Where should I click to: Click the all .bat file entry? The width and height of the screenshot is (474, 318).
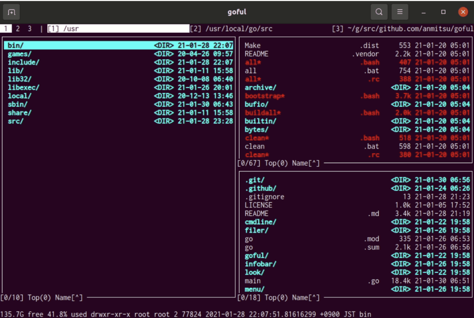click(x=357, y=71)
